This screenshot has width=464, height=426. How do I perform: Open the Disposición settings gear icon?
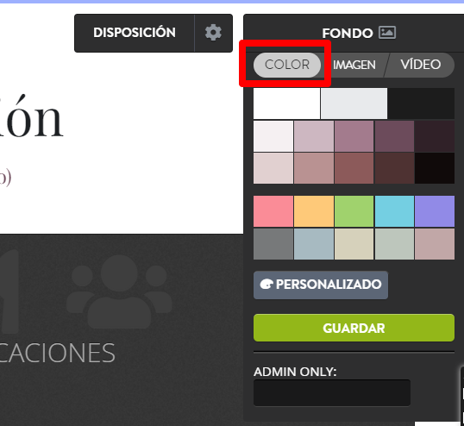point(213,33)
